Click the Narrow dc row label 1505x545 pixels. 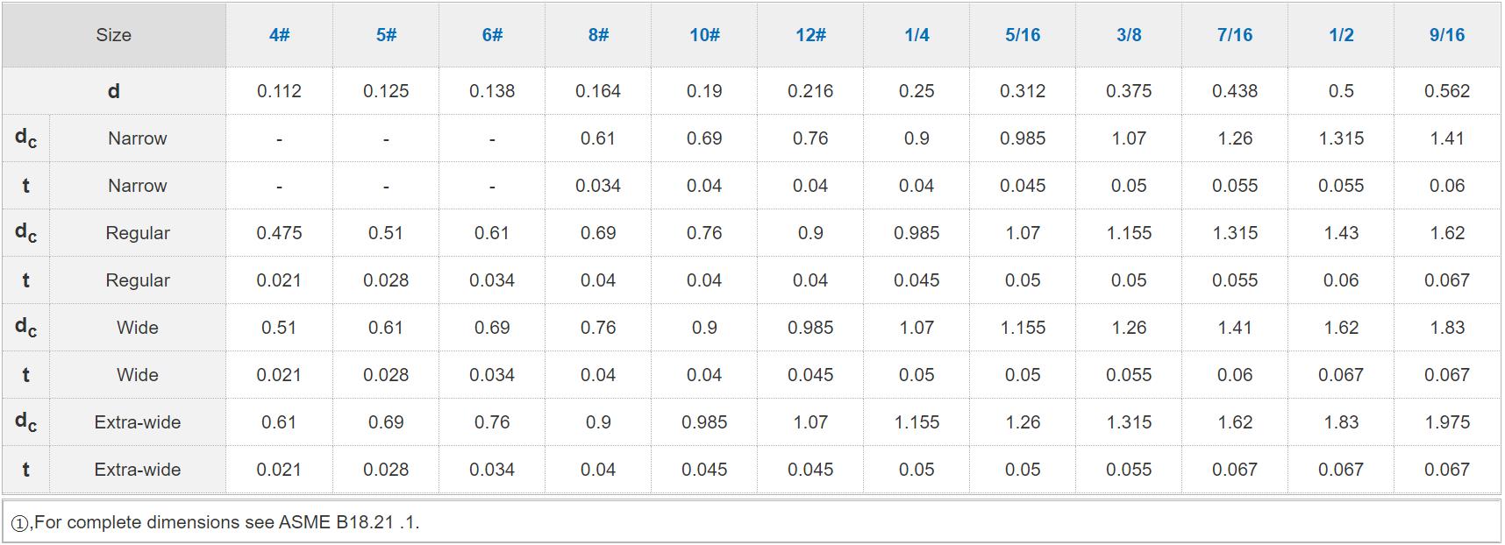[x=138, y=138]
